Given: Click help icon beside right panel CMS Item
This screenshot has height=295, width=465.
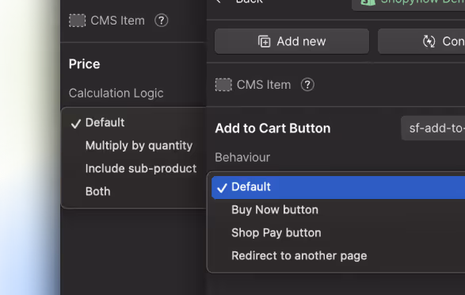Looking at the screenshot, I should pos(307,85).
